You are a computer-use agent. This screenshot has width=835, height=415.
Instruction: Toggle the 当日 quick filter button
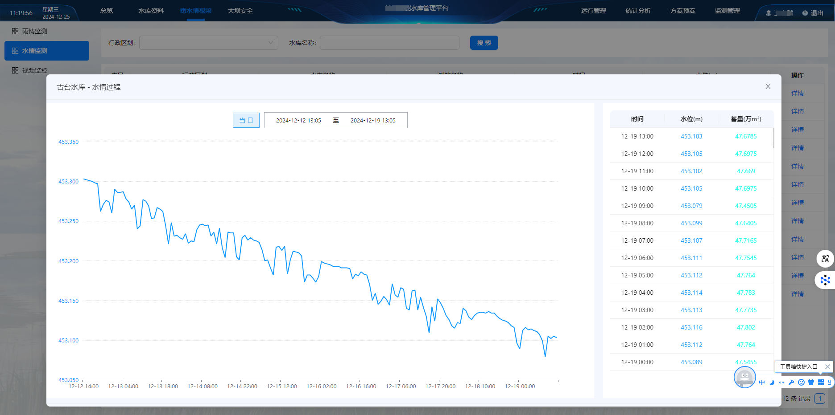click(x=246, y=120)
